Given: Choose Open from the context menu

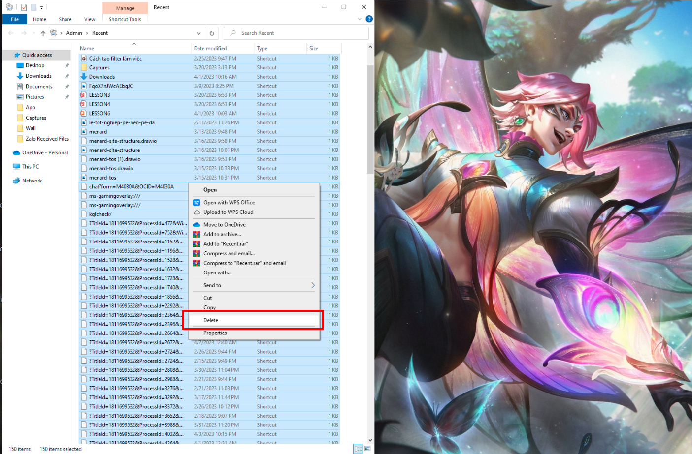Looking at the screenshot, I should pyautogui.click(x=254, y=190).
